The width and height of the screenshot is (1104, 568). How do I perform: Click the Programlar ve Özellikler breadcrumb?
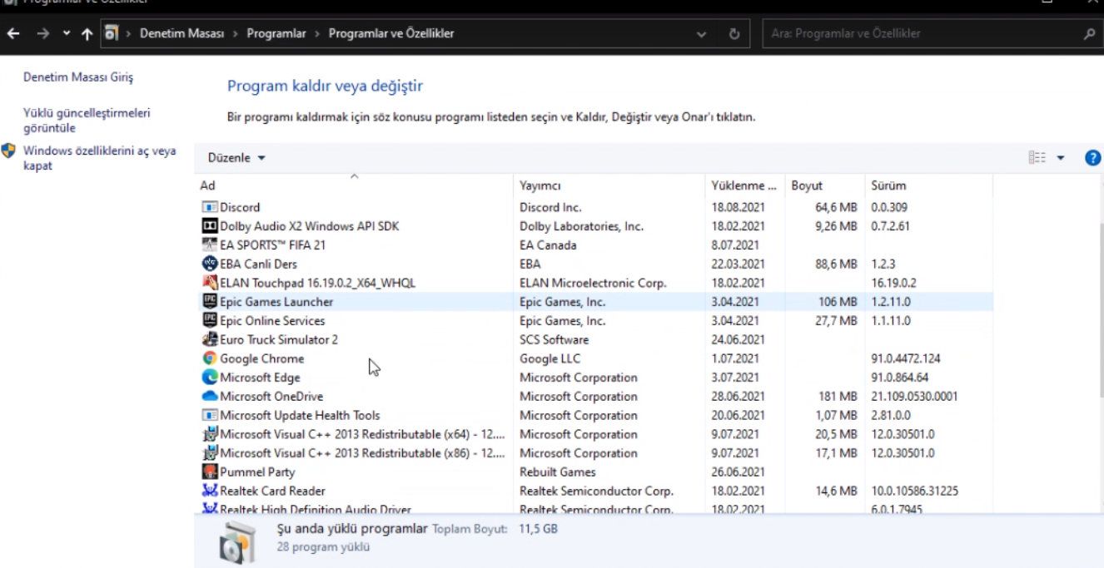pyautogui.click(x=391, y=34)
